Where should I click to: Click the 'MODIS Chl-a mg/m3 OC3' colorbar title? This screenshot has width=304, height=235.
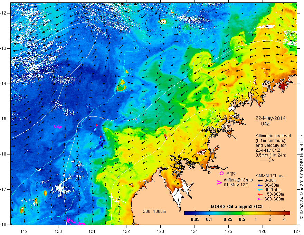coord(237,207)
